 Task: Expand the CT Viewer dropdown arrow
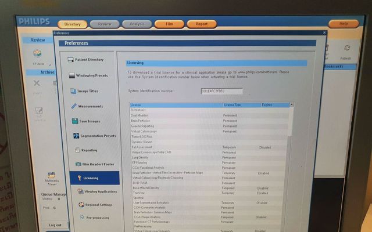click(50, 64)
